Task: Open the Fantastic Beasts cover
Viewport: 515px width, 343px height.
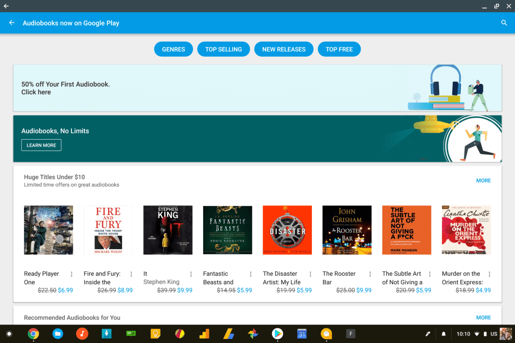Action: coord(228,230)
